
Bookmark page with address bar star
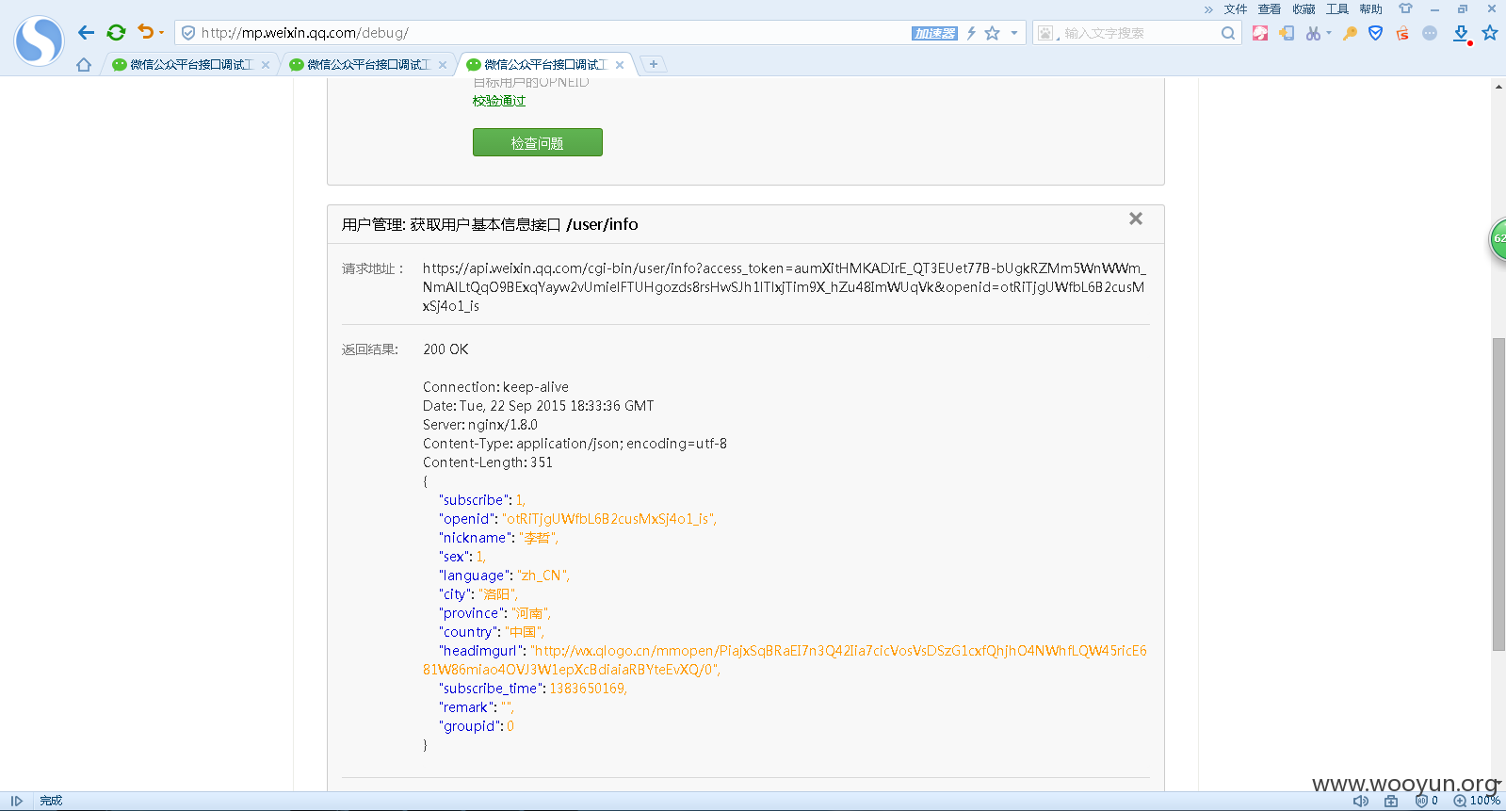[992, 33]
